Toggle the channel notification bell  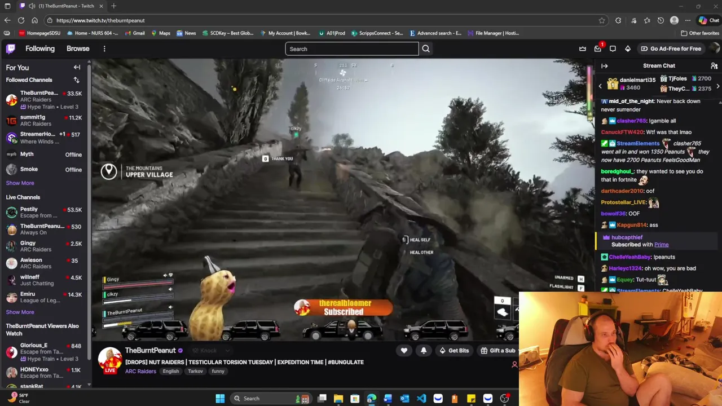point(424,351)
